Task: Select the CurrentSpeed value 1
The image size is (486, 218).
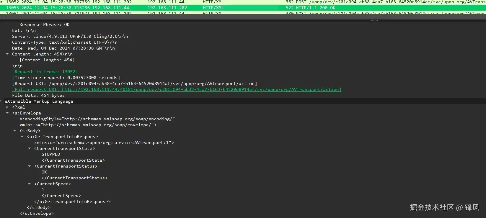Action: click(43, 190)
